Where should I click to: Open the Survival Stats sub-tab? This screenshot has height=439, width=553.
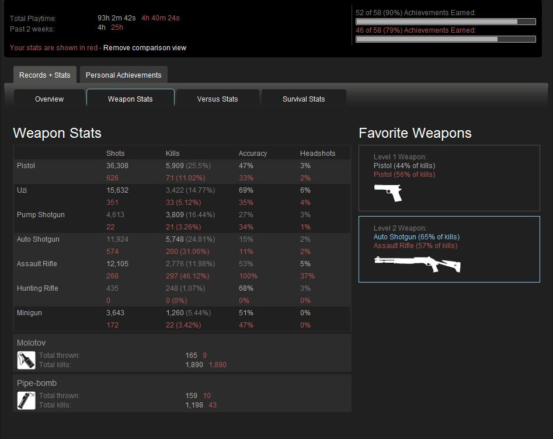[304, 99]
